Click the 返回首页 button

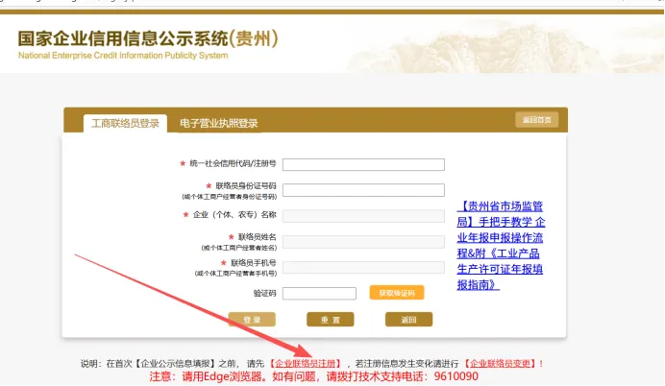pos(536,120)
